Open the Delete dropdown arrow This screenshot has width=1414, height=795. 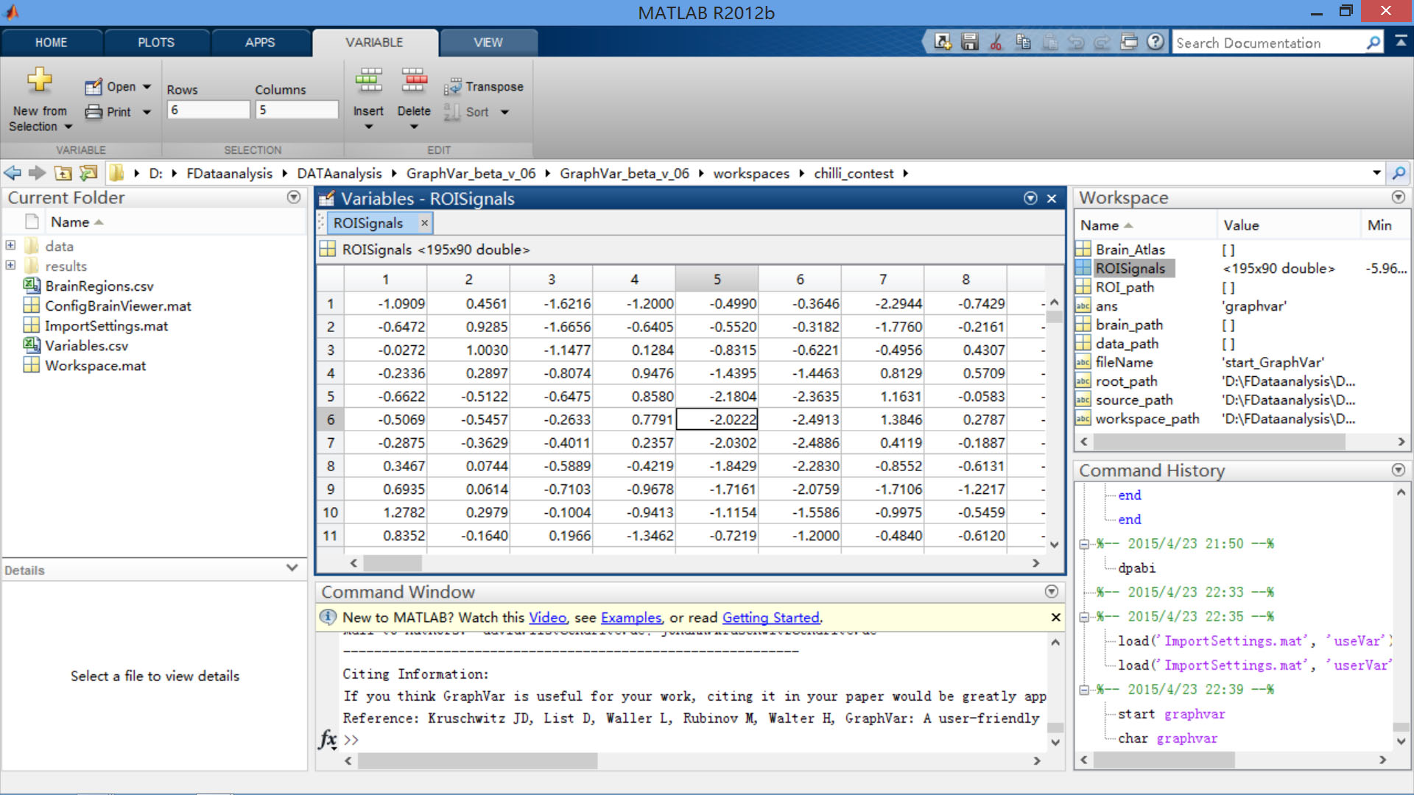click(414, 127)
